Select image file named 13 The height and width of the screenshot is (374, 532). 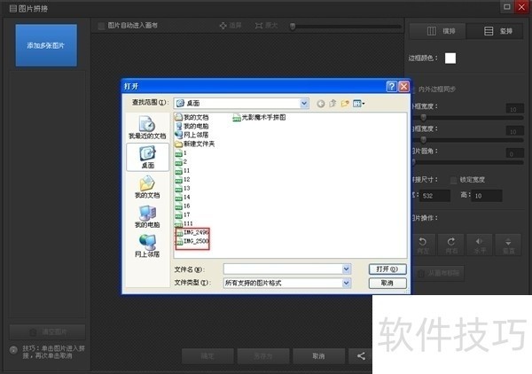point(183,188)
